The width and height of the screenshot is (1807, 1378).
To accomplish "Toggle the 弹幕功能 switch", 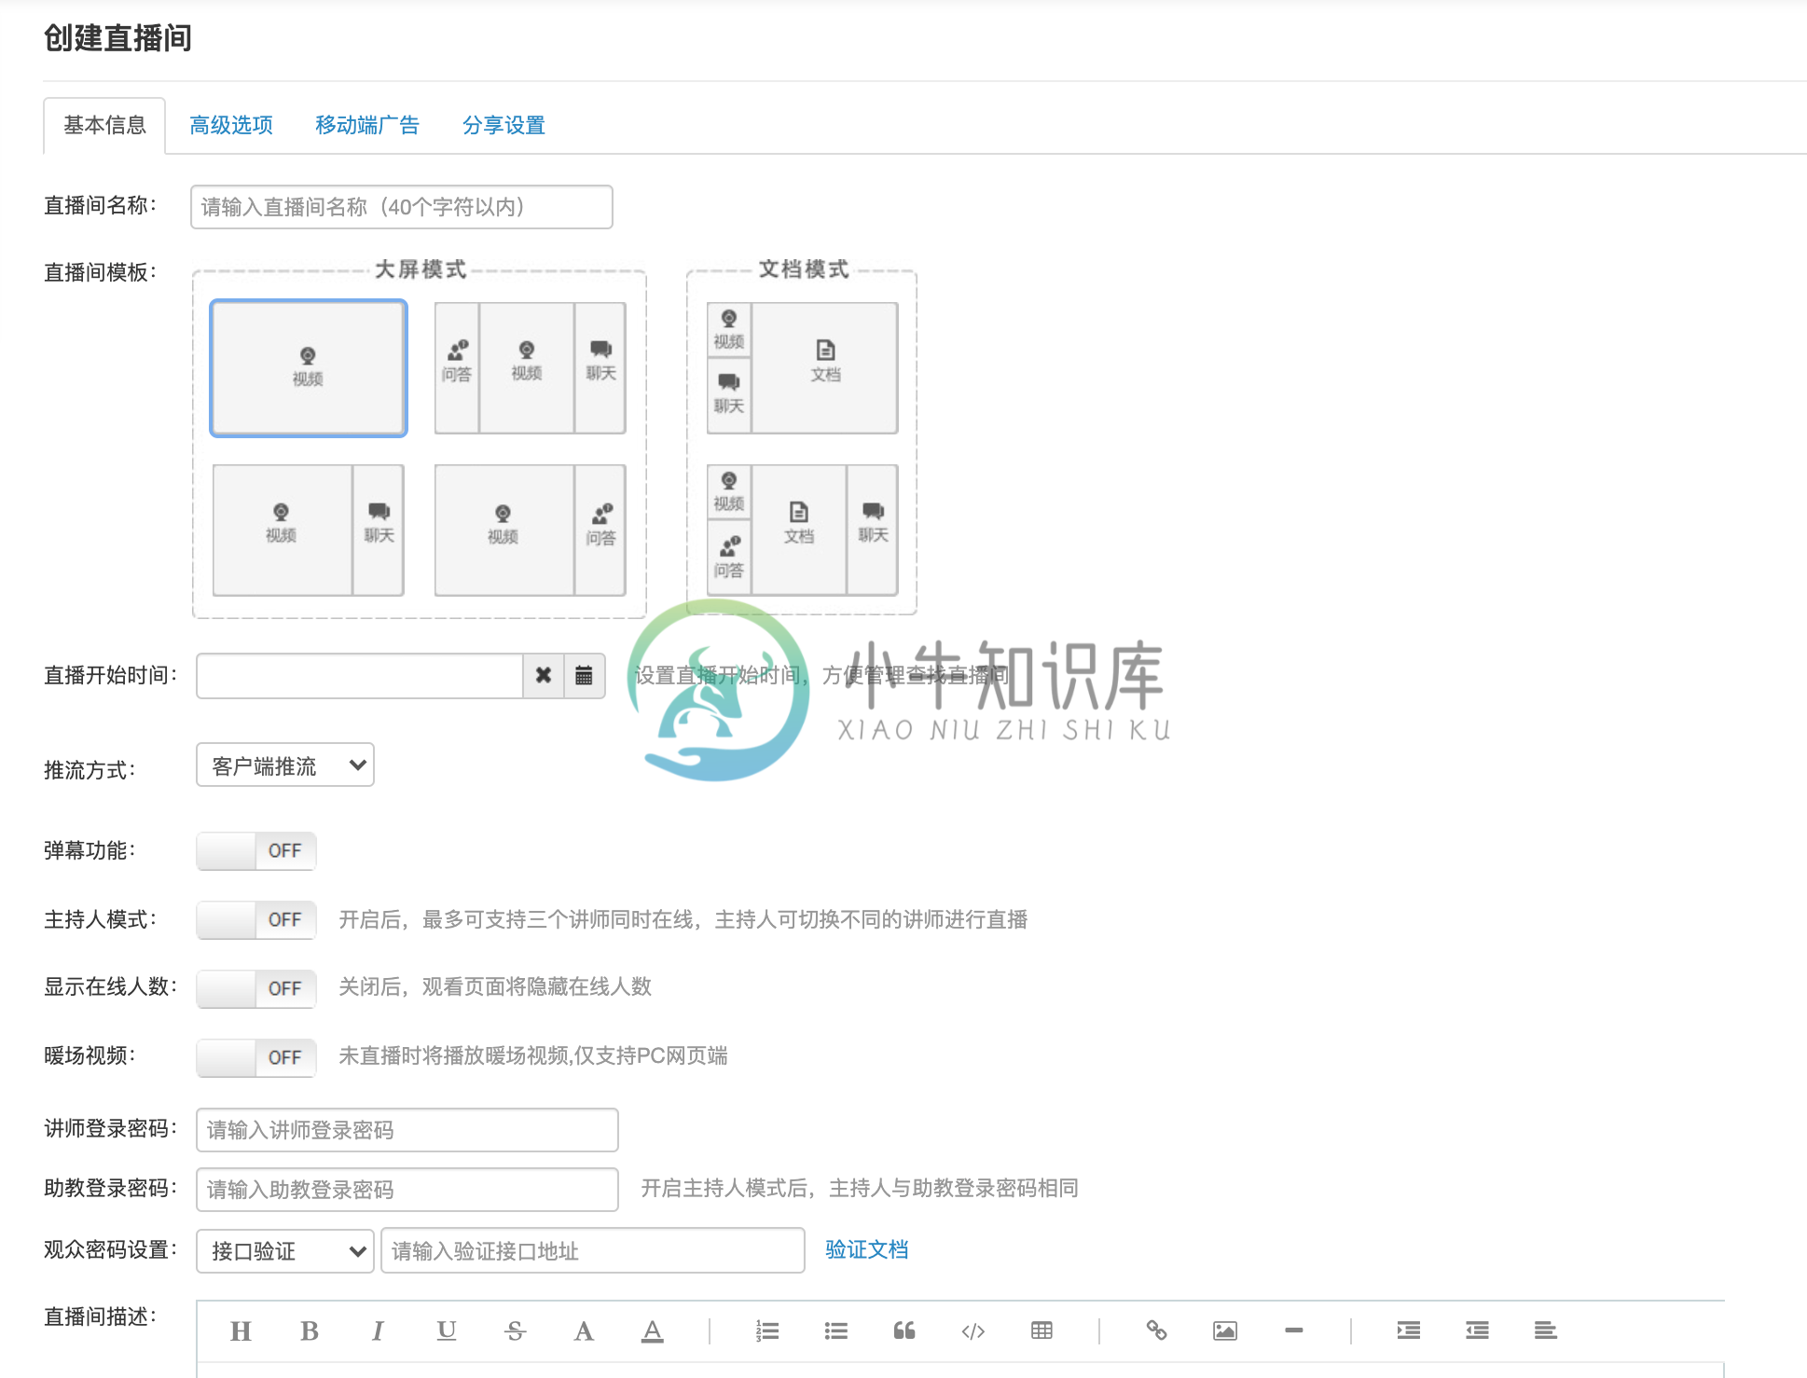I will pos(256,850).
